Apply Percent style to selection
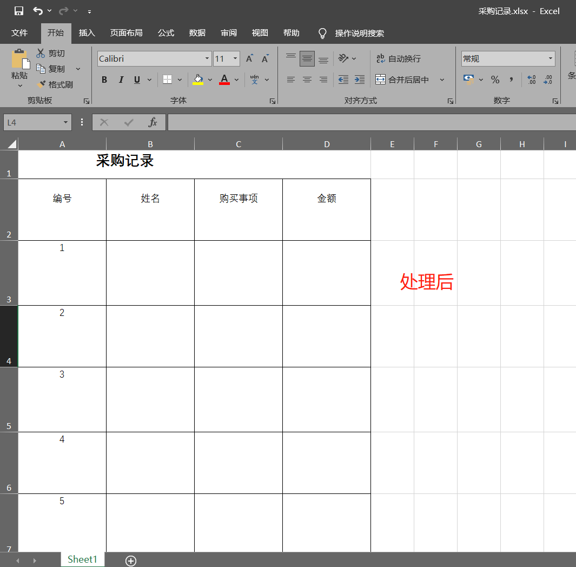The width and height of the screenshot is (576, 567). (494, 80)
